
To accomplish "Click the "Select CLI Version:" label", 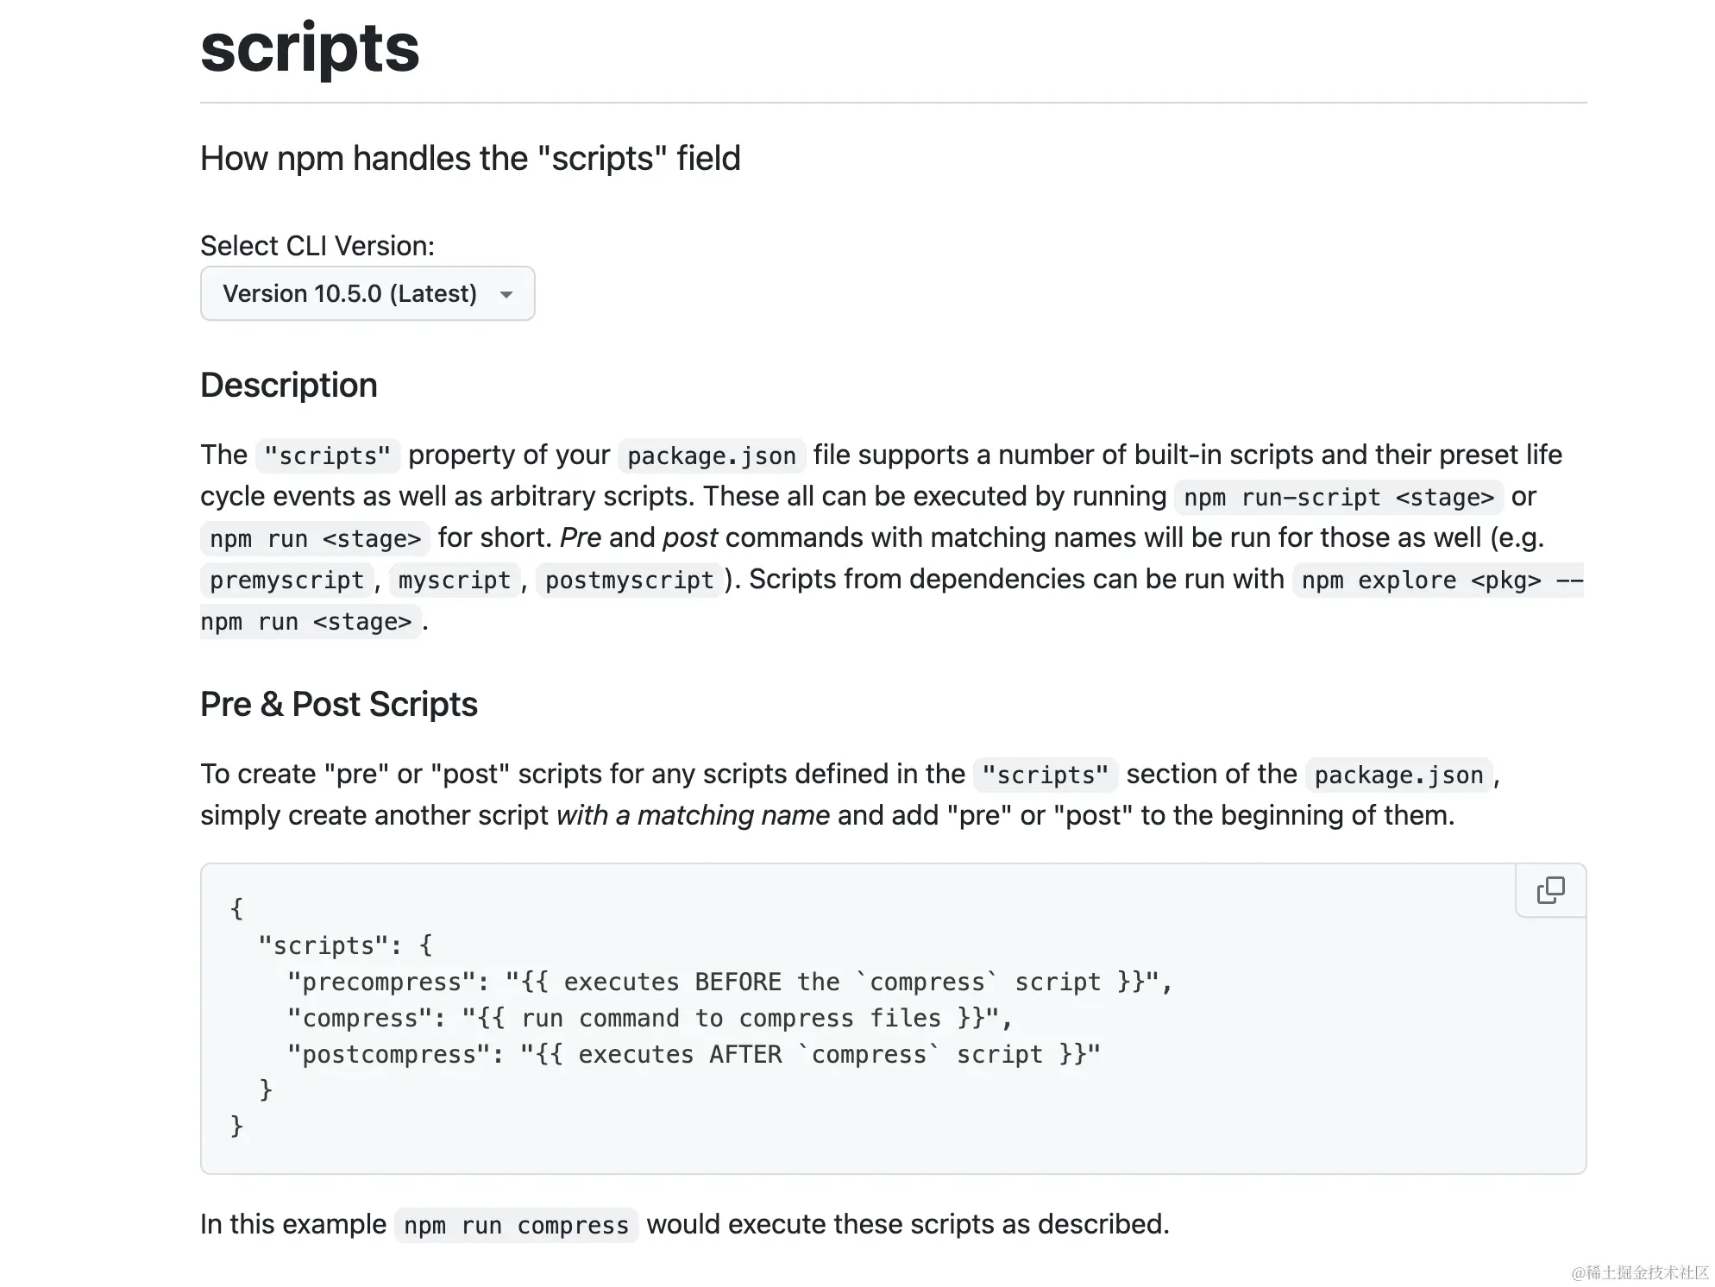I will point(317,246).
